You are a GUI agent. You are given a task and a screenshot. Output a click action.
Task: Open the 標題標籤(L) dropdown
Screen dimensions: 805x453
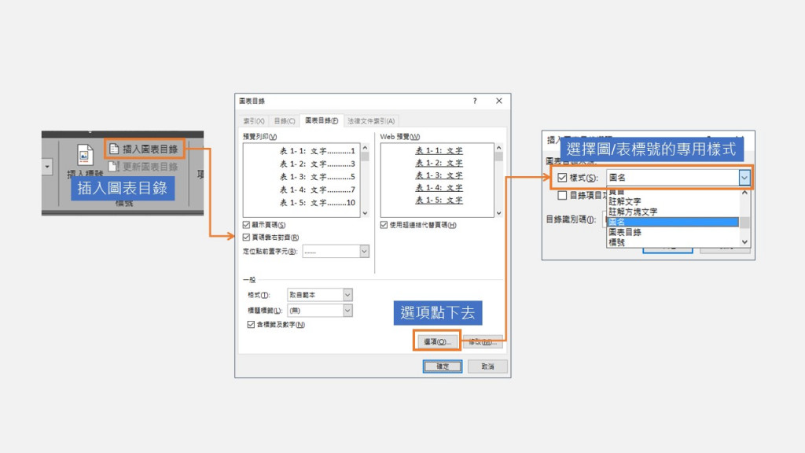pyautogui.click(x=347, y=310)
